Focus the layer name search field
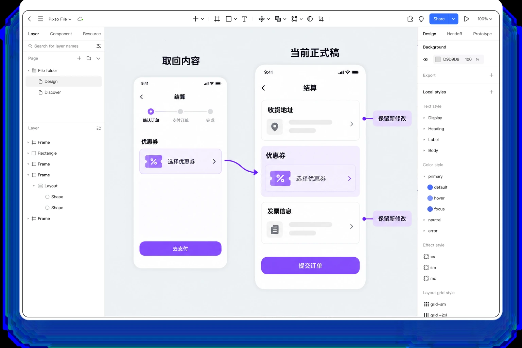 pyautogui.click(x=60, y=46)
